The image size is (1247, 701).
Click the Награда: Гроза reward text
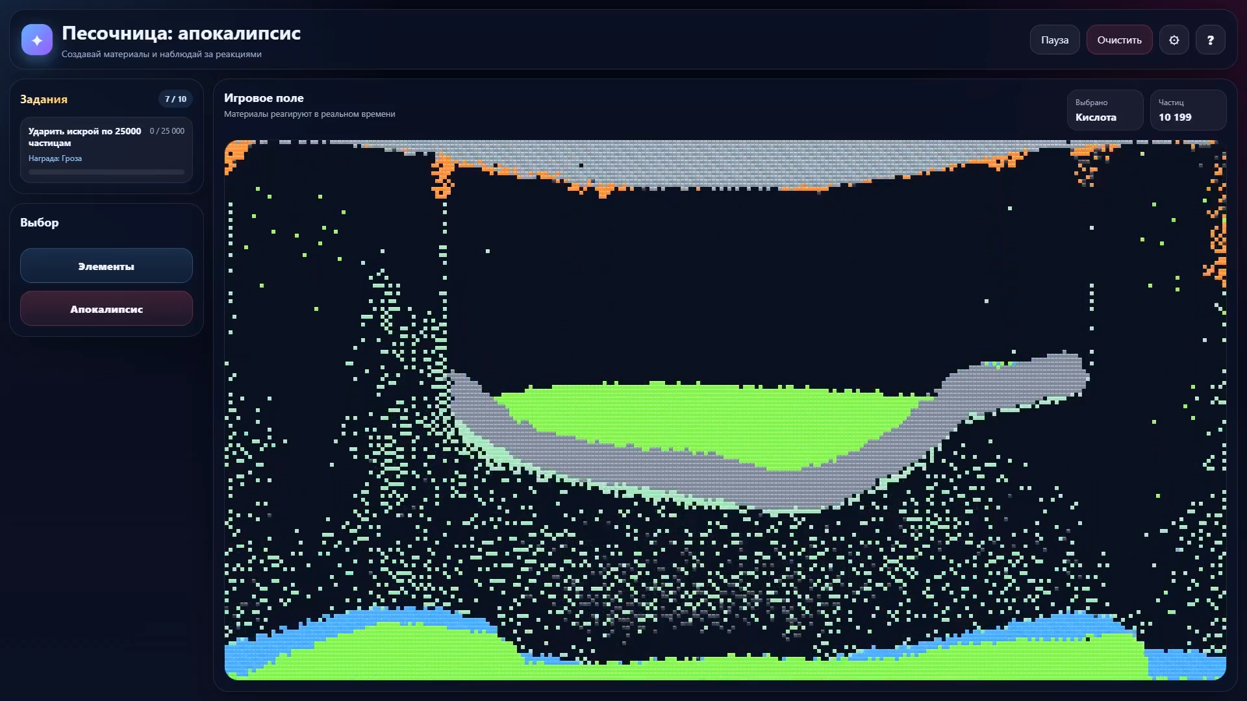pyautogui.click(x=55, y=158)
